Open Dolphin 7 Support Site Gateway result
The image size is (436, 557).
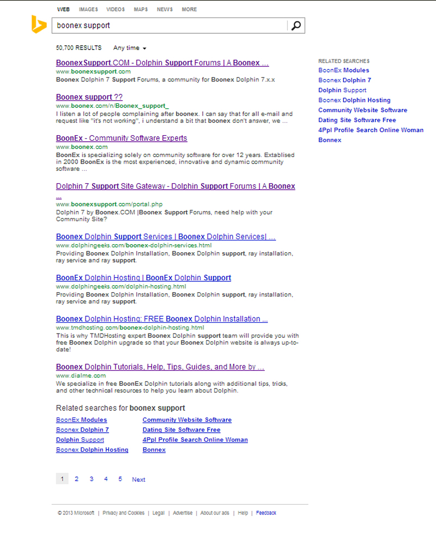[175, 186]
